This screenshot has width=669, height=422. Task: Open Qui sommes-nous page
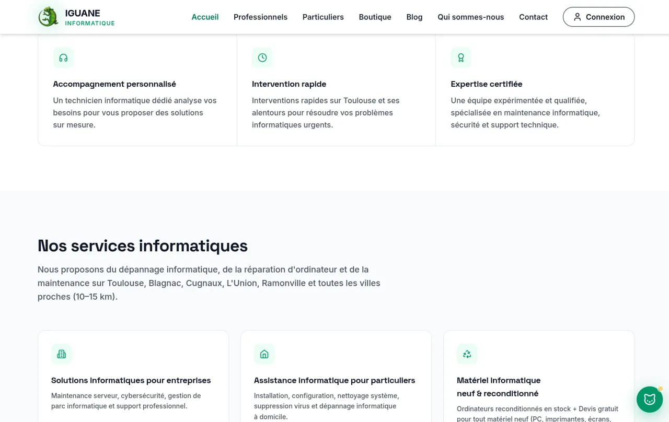(471, 17)
